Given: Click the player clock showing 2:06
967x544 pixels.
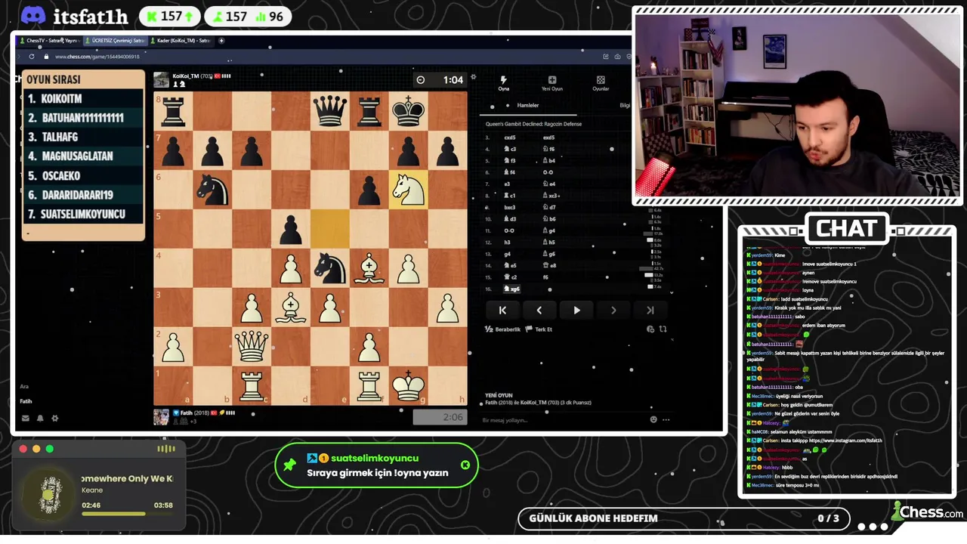Looking at the screenshot, I should click(x=440, y=417).
